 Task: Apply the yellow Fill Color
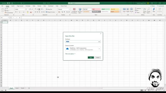[28, 12]
